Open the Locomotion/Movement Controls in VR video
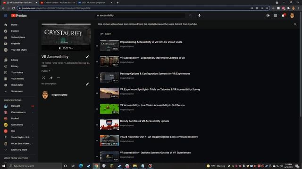The image size is (302, 169). pos(152,58)
